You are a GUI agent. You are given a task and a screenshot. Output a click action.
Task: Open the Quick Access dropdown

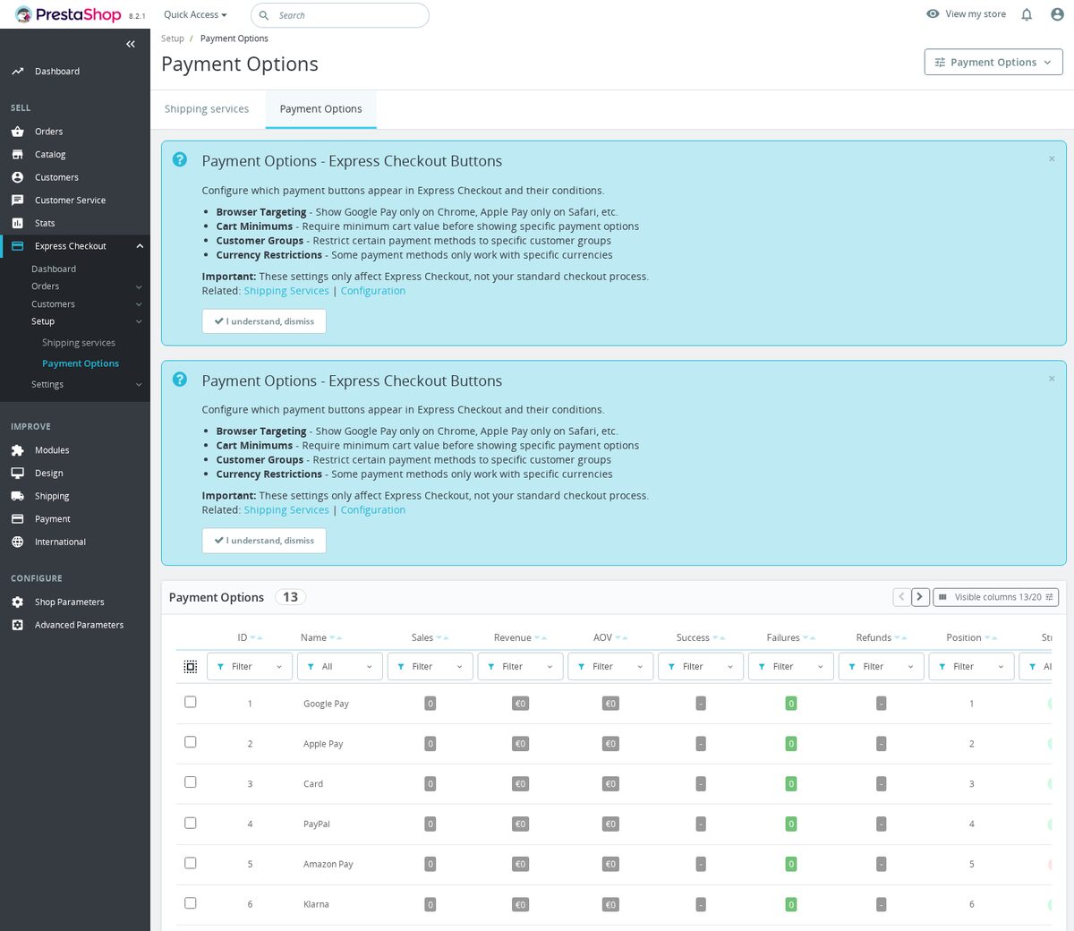(x=195, y=15)
